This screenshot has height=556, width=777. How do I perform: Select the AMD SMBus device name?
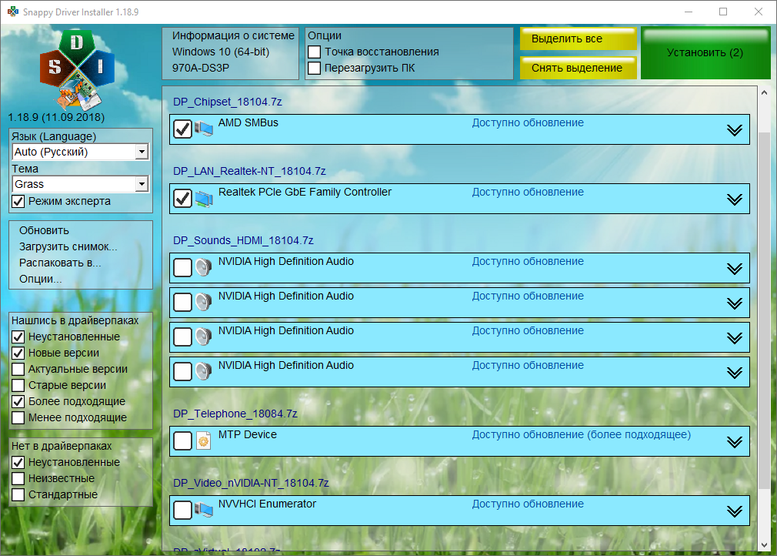point(248,122)
